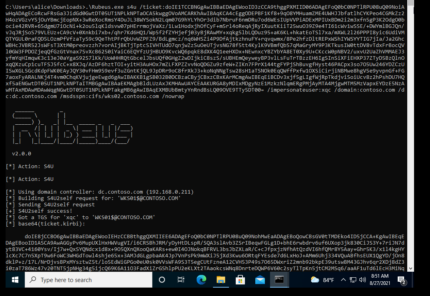Image resolution: width=430 pixels, height=296 pixels.
Task: Click the '.\Rubeus.exe' command text
Action: point(105,7)
